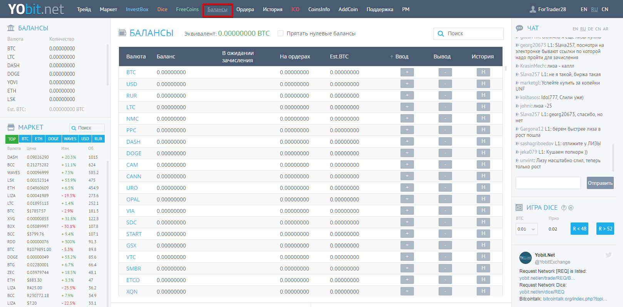
Task: Click the withdraw minus button for SMBR row
Action: pyautogui.click(x=445, y=268)
